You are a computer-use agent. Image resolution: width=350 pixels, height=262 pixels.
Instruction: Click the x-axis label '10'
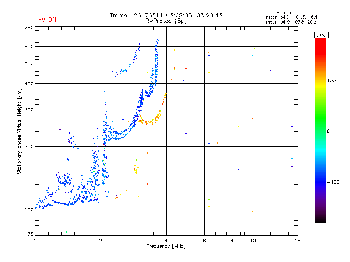tap(253, 241)
